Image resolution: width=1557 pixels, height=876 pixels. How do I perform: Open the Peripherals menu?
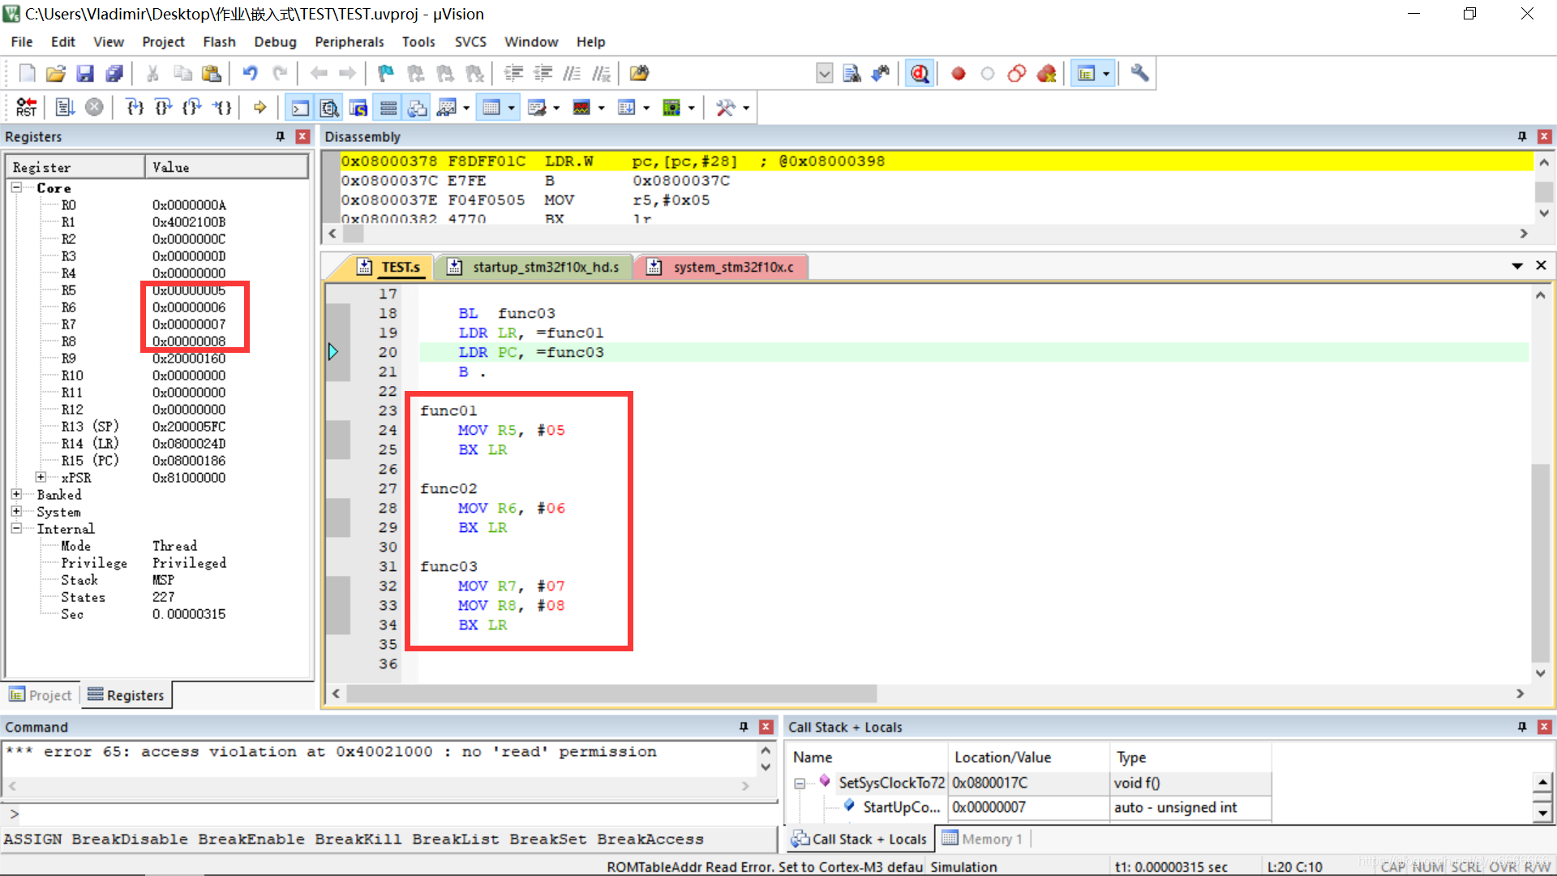click(x=349, y=41)
